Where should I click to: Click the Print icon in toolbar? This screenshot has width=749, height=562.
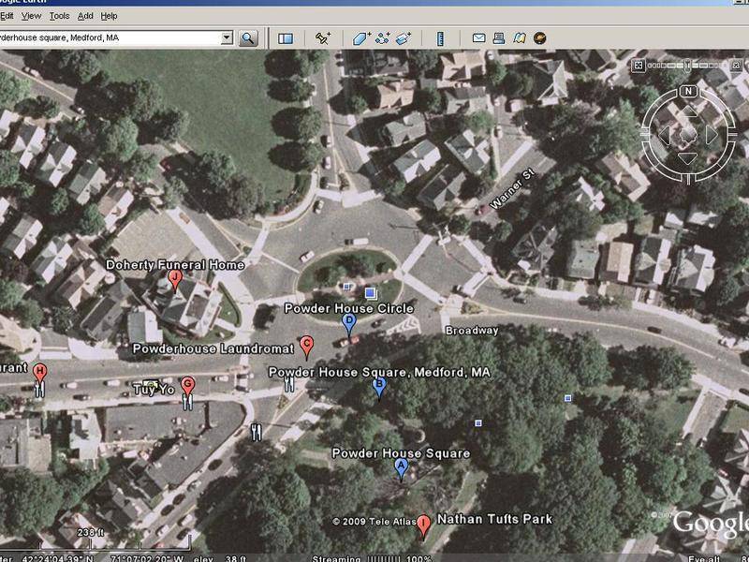pos(499,38)
